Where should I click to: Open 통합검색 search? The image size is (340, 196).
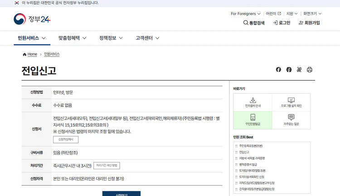254,23
